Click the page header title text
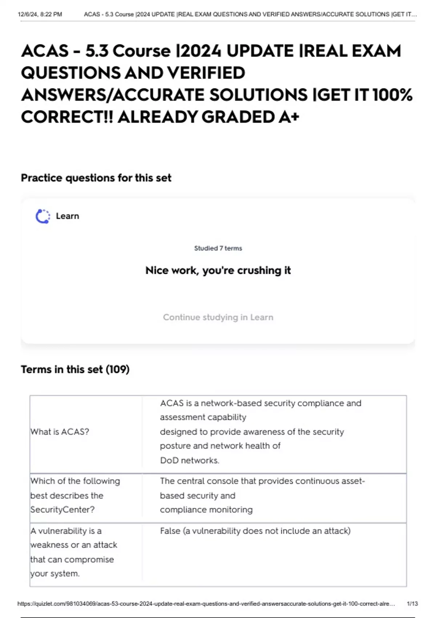Viewport: 436px width, 618px height. (x=250, y=15)
